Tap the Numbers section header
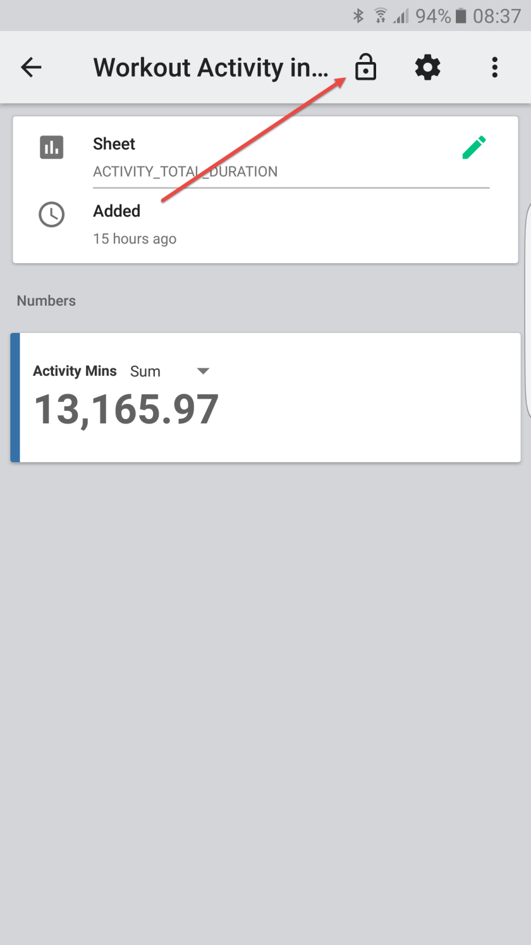Screen dimensions: 531x945 (46, 301)
